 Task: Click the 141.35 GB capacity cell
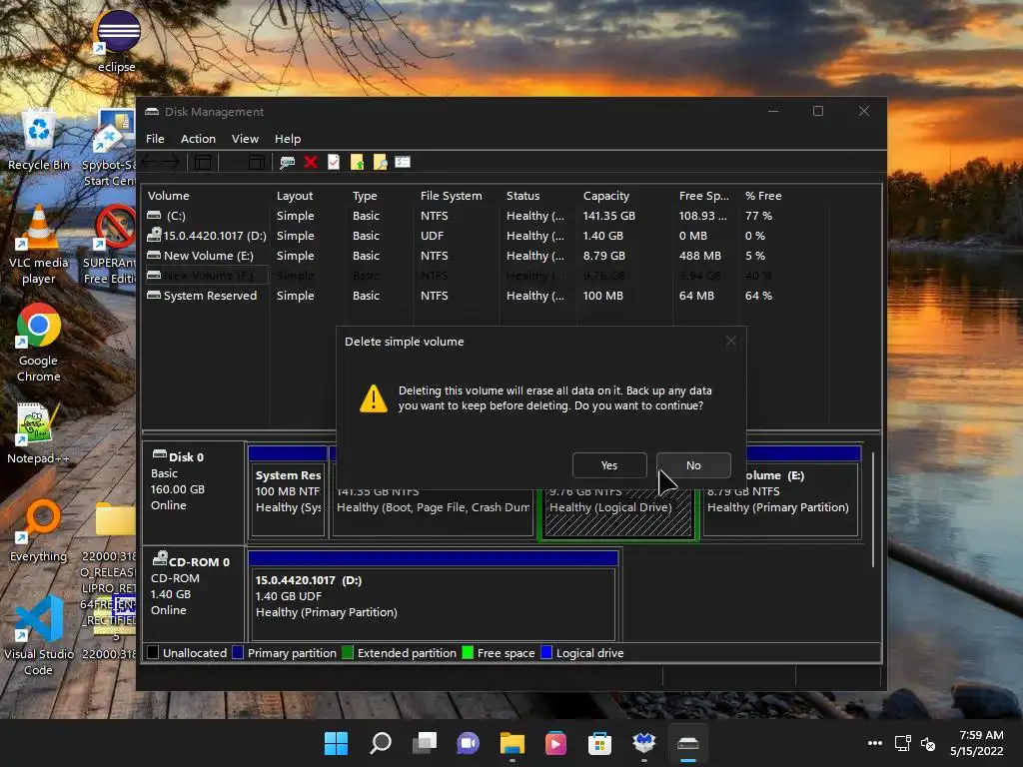[608, 216]
